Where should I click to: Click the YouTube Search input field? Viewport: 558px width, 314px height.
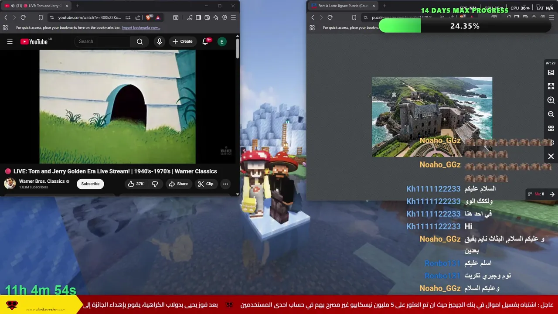tap(103, 41)
